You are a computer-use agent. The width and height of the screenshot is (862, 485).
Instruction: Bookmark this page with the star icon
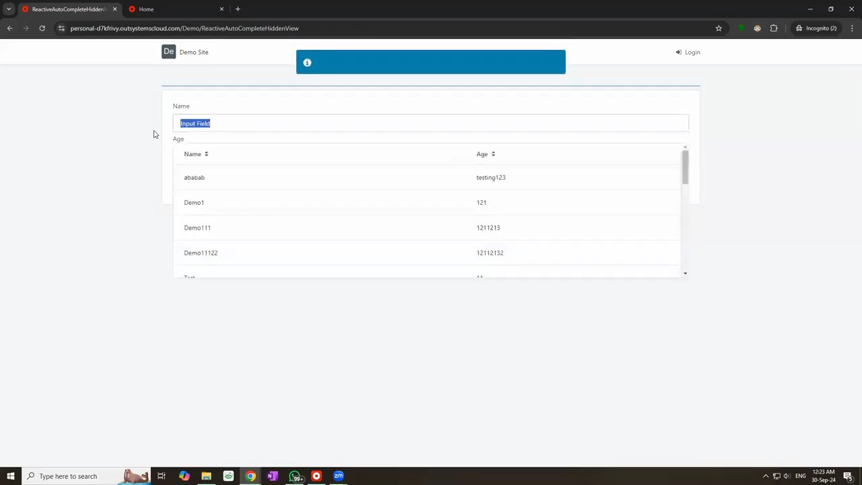(x=719, y=28)
